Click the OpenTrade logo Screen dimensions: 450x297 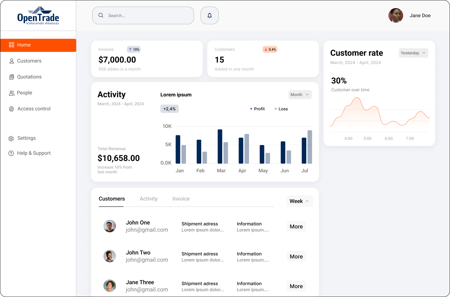pos(38,15)
